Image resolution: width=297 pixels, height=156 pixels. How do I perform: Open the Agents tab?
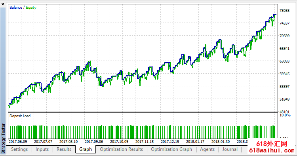[207, 149]
